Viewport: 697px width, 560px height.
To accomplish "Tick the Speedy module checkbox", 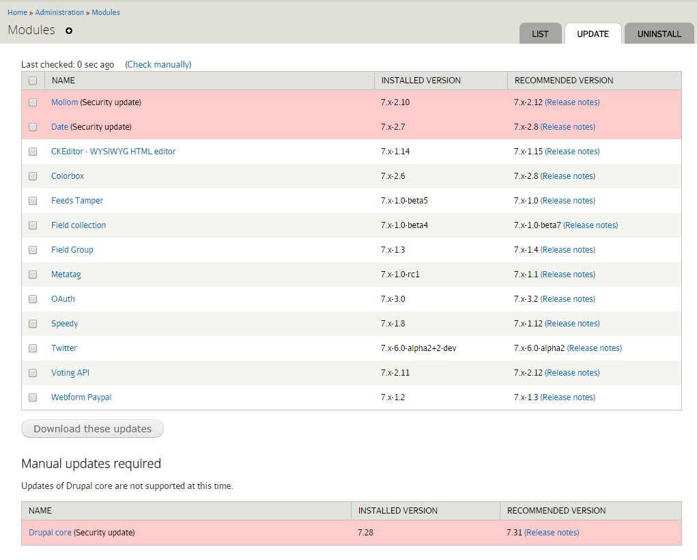I will (33, 324).
